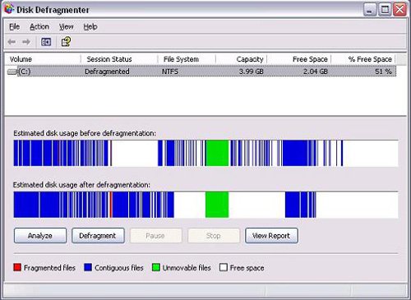Click the blue Contiguous files legend swatch
This screenshot has width=411, height=300.
click(x=88, y=267)
